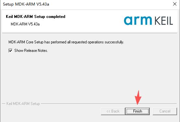Click the greyed-out << Back button
This screenshot has height=122, width=180.
tap(113, 111)
